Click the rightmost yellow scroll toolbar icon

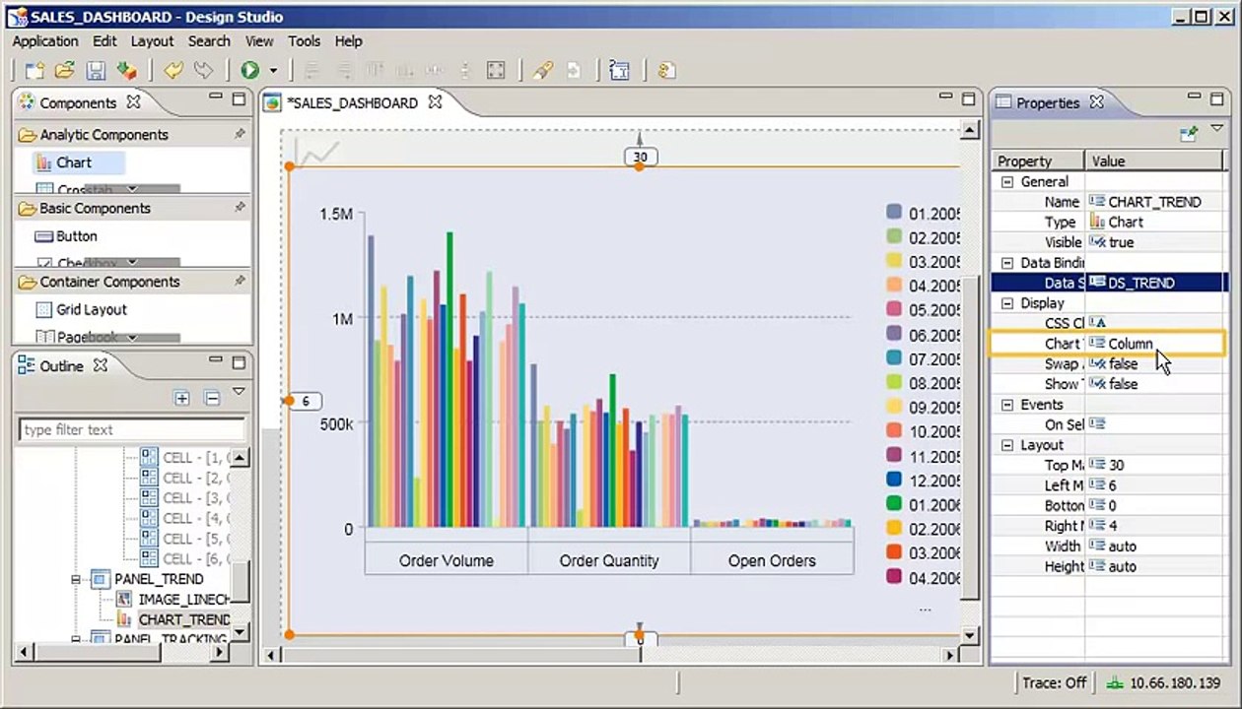pyautogui.click(x=666, y=70)
